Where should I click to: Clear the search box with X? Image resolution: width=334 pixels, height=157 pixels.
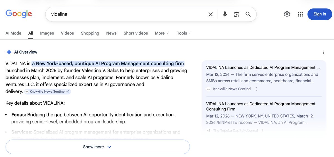(x=211, y=14)
